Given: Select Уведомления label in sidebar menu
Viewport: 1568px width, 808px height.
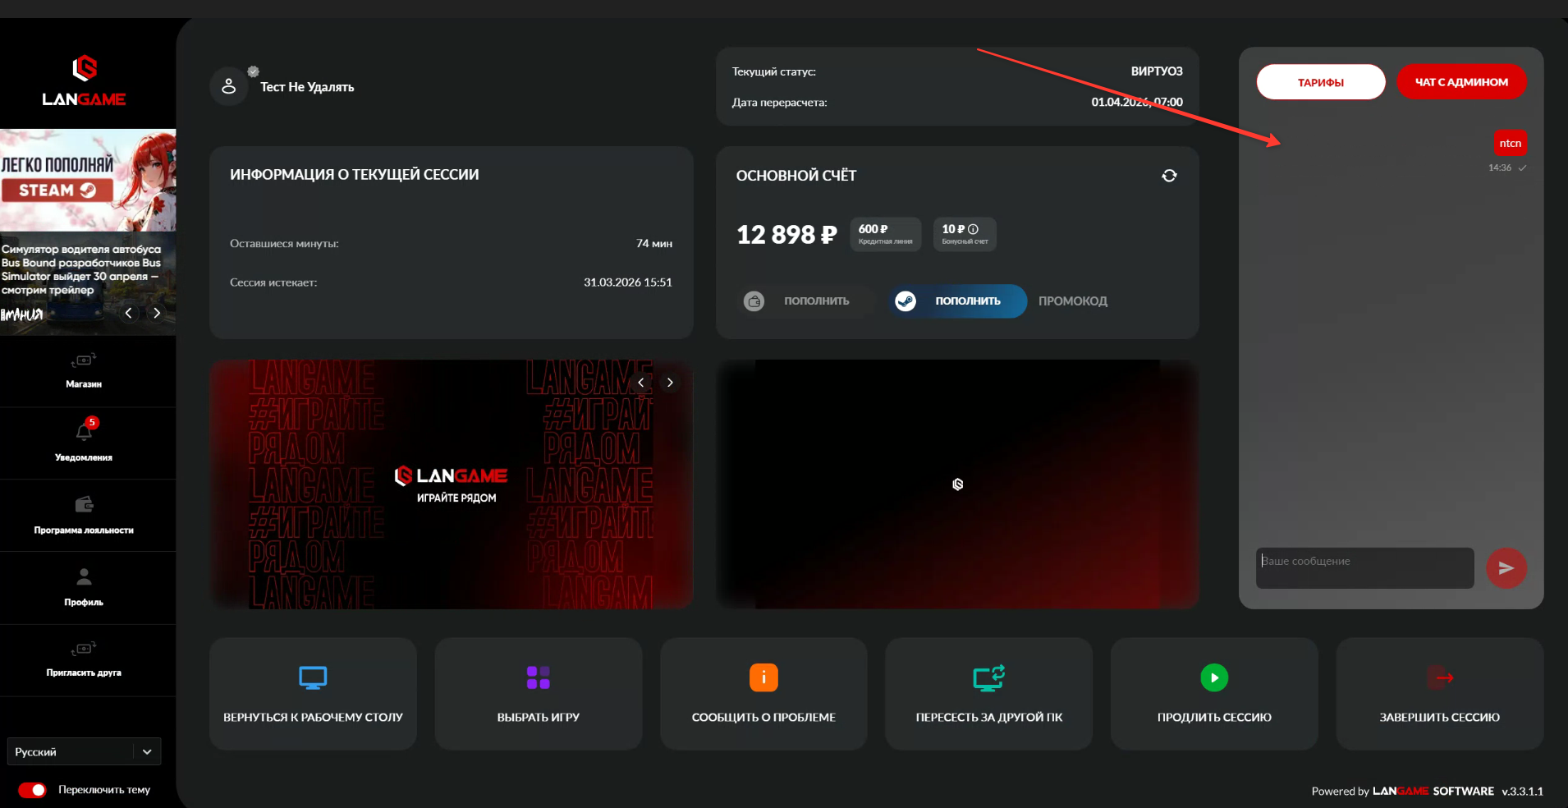Looking at the screenshot, I should [x=84, y=457].
